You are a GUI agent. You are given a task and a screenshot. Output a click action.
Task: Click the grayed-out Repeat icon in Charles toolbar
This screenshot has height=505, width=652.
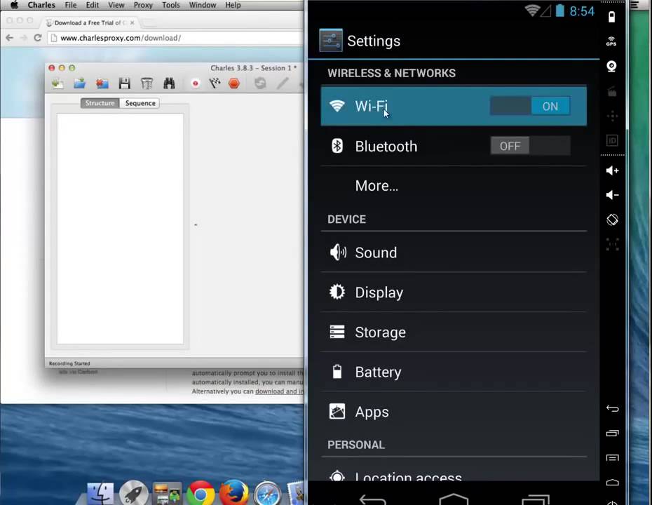[x=260, y=83]
